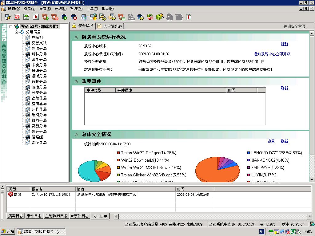Screen dimensions: 315x236
Task: Click 设置 link in 总体安全情况 section
Action: pos(271,141)
